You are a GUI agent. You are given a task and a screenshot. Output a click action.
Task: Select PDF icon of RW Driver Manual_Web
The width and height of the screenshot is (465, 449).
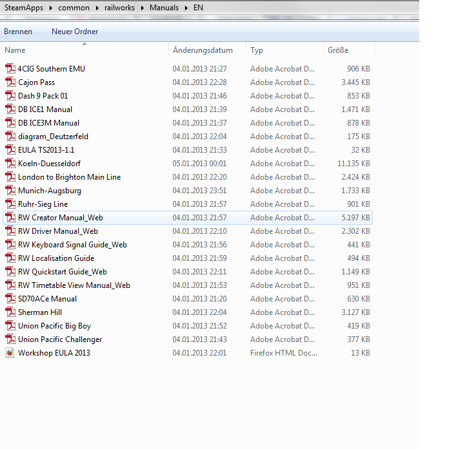[x=10, y=231]
